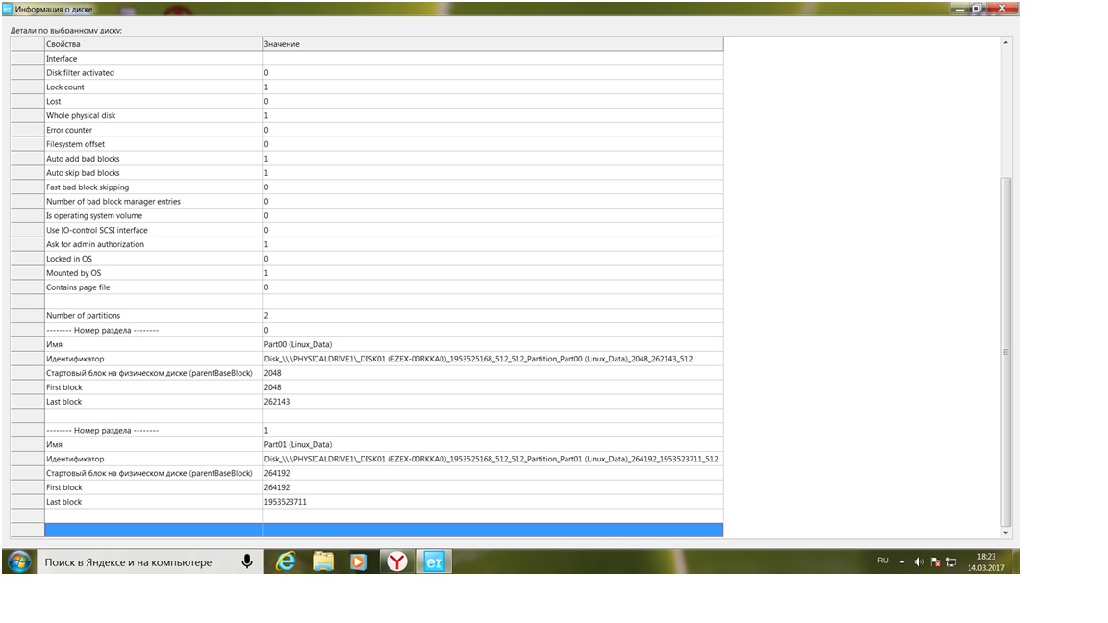Switch to the active disk tool taskbar icon
Screen dimensions: 1108x623
point(434,561)
